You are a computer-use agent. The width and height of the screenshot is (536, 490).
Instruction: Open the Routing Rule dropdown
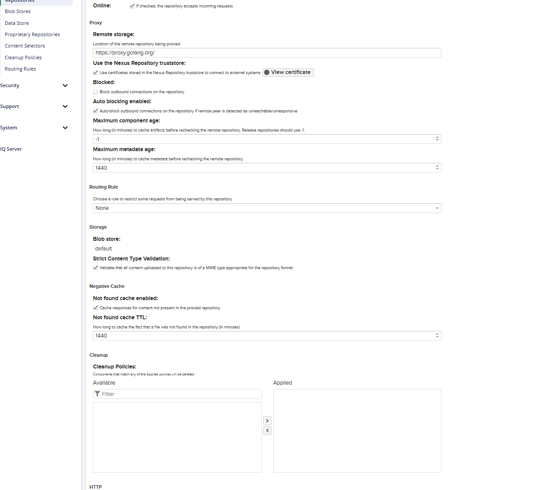click(267, 208)
